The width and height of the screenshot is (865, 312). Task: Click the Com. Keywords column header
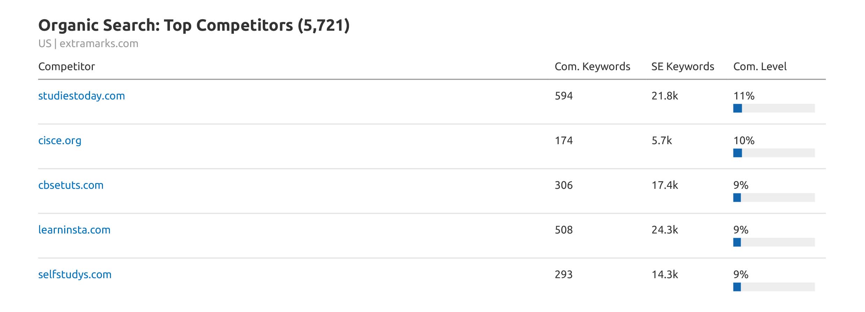(x=592, y=67)
